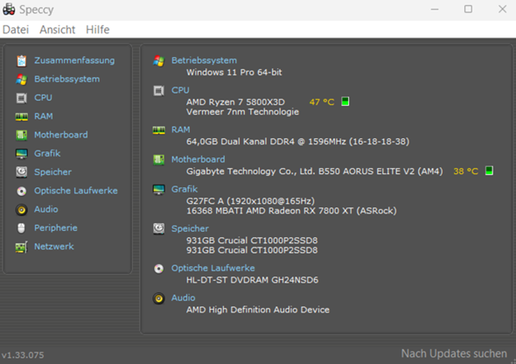Click the Netzwerk card icon in sidebar
The image size is (516, 364).
click(21, 247)
